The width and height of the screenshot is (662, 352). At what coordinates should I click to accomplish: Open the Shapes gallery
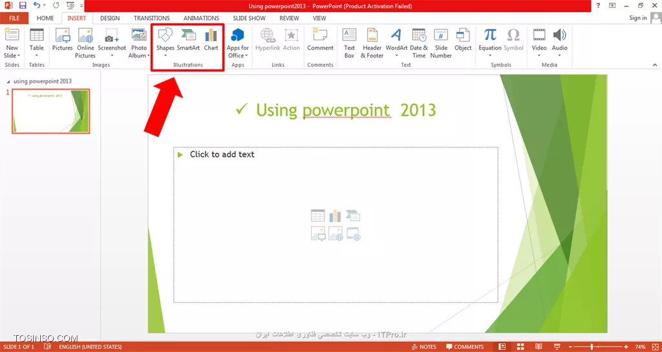point(165,42)
